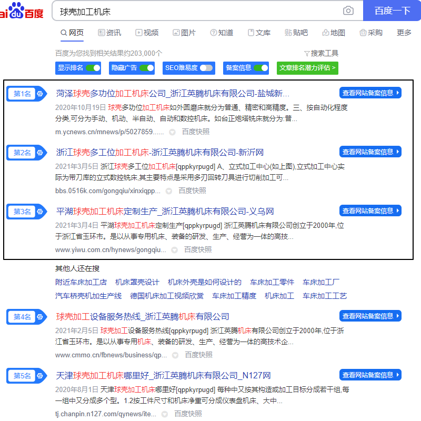Open 查看网站备案信息 for result 第1名

370,93
